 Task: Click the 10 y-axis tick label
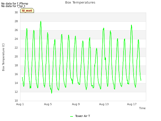tap(16, 101)
